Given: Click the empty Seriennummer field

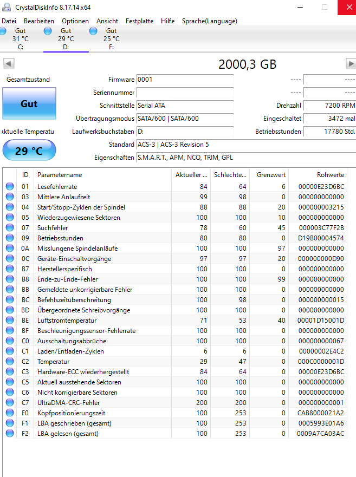Looking at the screenshot, I should [185, 93].
